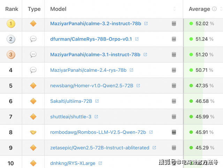Click orange diamond type icon in rank 6 row

(33, 101)
